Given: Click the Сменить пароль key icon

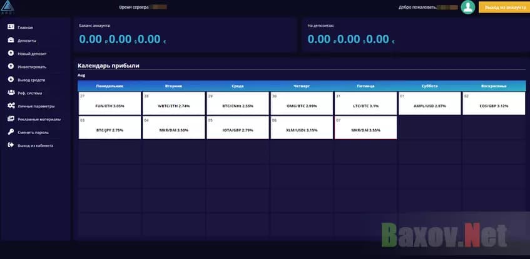Looking at the screenshot, I should pyautogui.click(x=11, y=132).
